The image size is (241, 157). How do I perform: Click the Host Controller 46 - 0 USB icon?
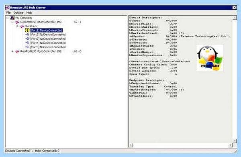tap(17, 51)
